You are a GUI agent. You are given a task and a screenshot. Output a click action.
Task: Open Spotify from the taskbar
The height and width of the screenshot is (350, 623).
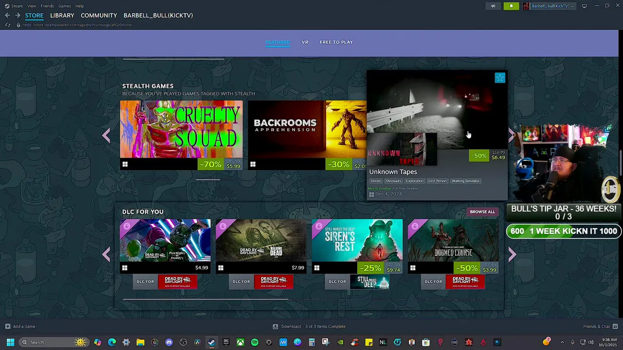point(255,342)
